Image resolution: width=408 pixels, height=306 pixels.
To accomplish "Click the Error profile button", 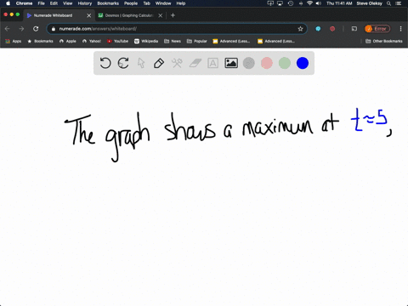I will (x=377, y=29).
